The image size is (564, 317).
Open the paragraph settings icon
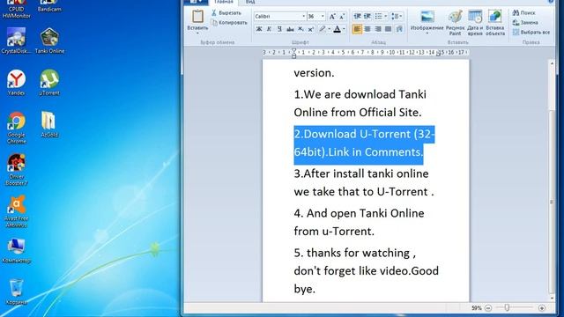(399, 29)
